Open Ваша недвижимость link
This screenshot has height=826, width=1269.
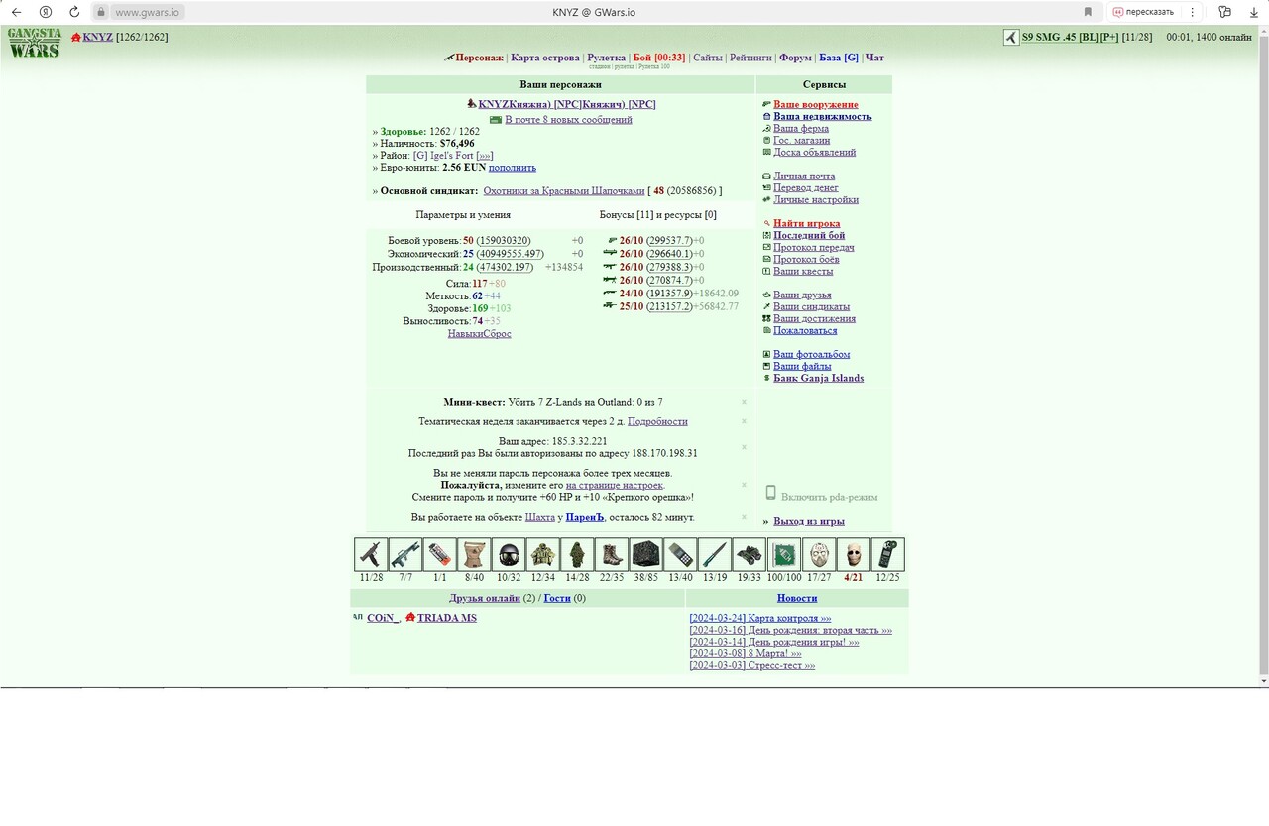(823, 116)
